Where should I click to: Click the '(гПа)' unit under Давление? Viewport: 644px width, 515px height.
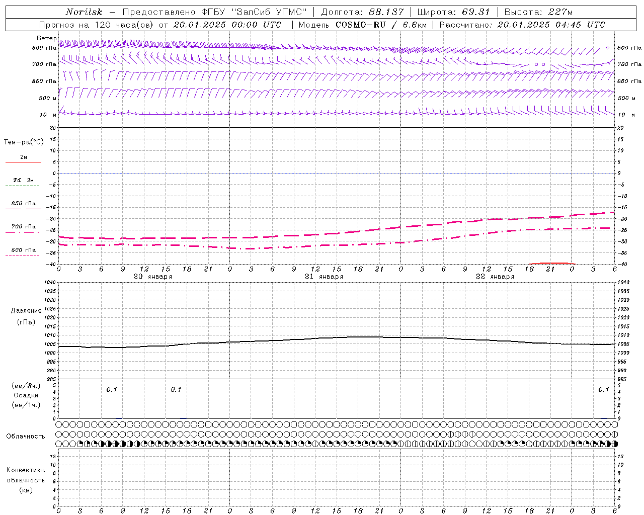pos(26,322)
